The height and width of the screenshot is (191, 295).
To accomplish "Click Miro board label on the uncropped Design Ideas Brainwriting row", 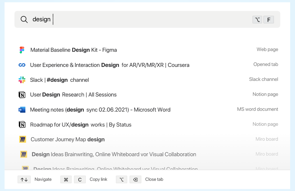I will 267,154.
